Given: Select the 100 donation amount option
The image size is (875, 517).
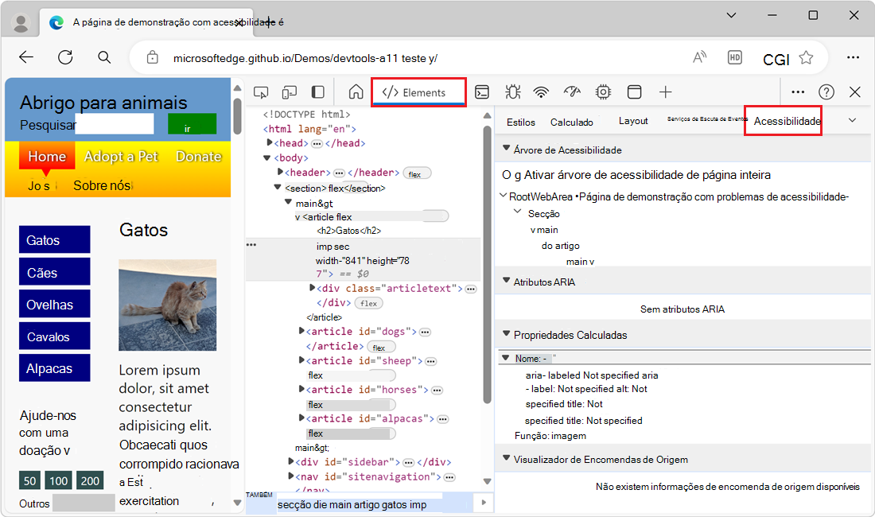Looking at the screenshot, I should [x=59, y=480].
